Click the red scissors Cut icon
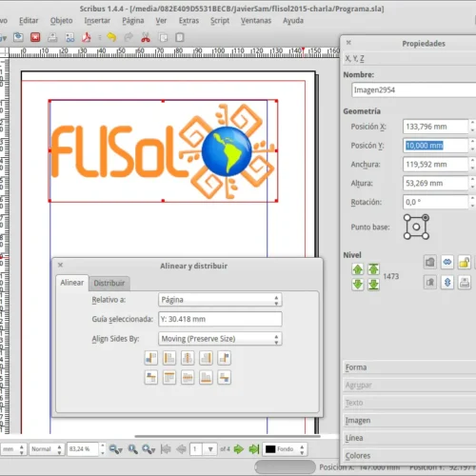Viewport: 476px width, 476px height. (146, 37)
